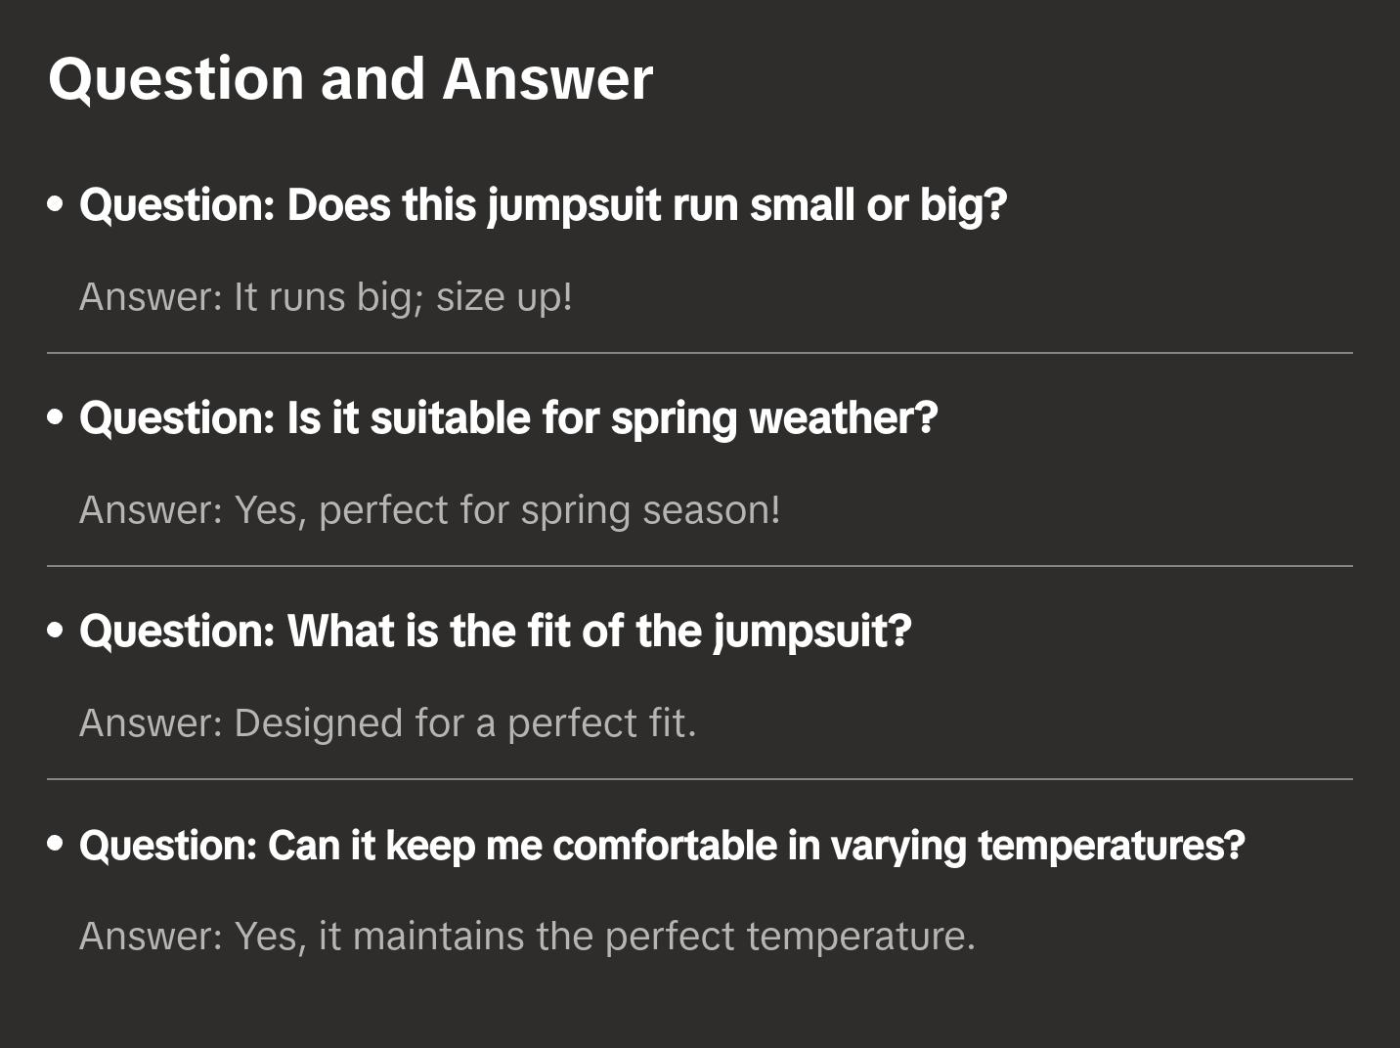
Task: Click the bullet point before the fit question
Action: coord(56,632)
